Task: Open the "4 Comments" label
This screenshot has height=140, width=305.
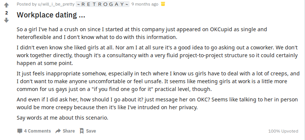Action: pos(37,131)
